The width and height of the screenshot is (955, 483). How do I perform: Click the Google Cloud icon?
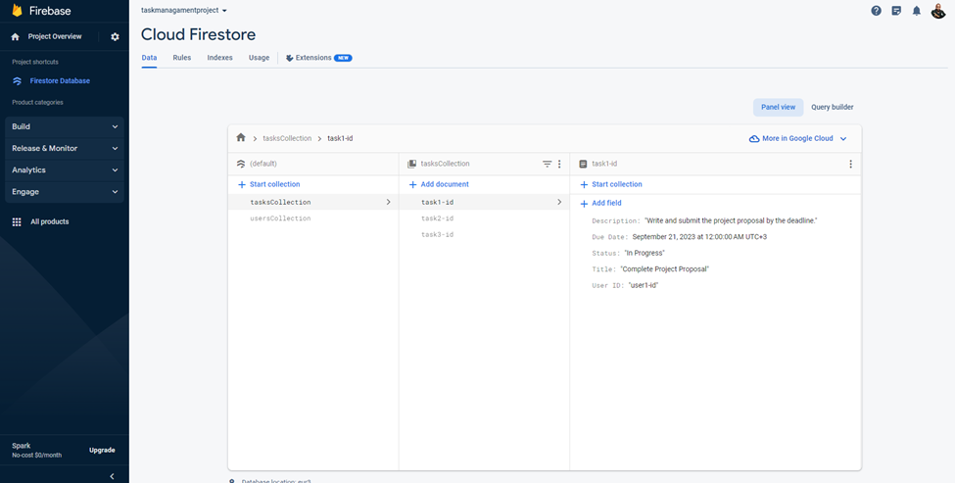[754, 139]
